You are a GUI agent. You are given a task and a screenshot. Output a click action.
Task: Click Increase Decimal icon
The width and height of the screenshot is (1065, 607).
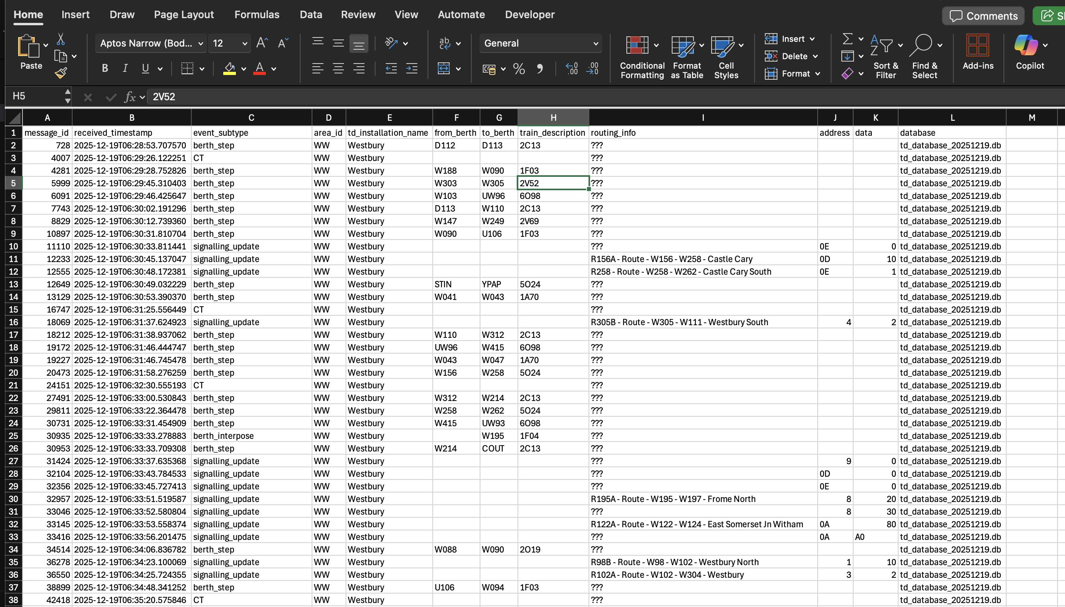coord(571,68)
